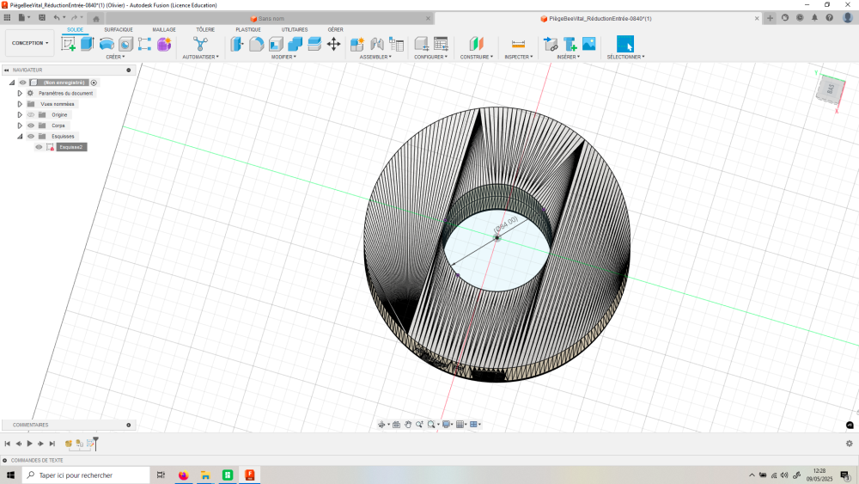This screenshot has height=484, width=859.
Task: Hide the Corps folder
Action: click(x=31, y=126)
